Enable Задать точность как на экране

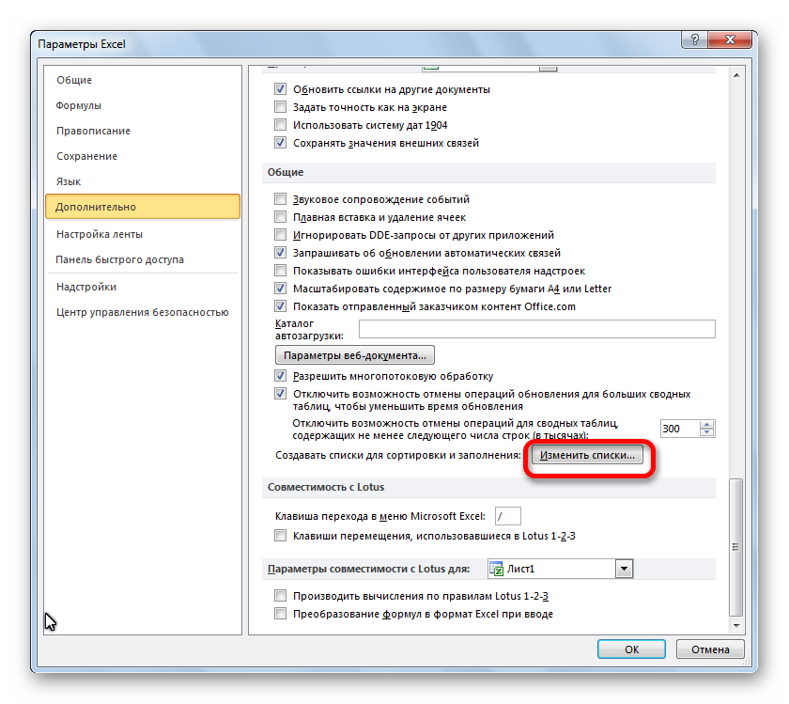(x=280, y=107)
